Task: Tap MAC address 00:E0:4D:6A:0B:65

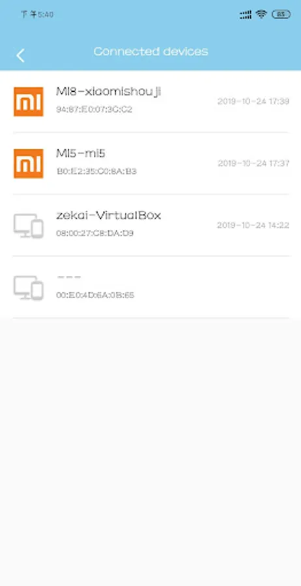Action: [95, 296]
